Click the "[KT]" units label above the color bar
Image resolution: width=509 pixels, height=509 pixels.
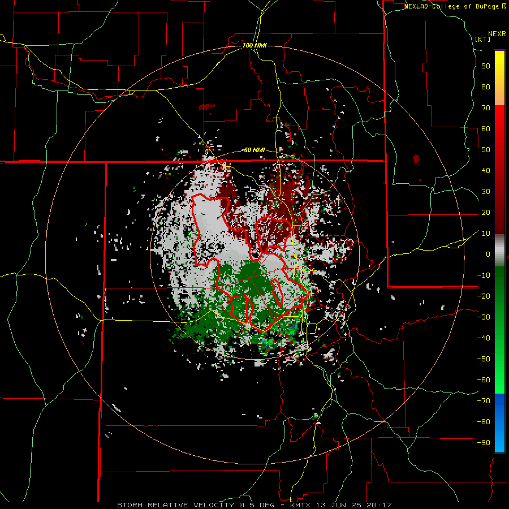pos(483,39)
